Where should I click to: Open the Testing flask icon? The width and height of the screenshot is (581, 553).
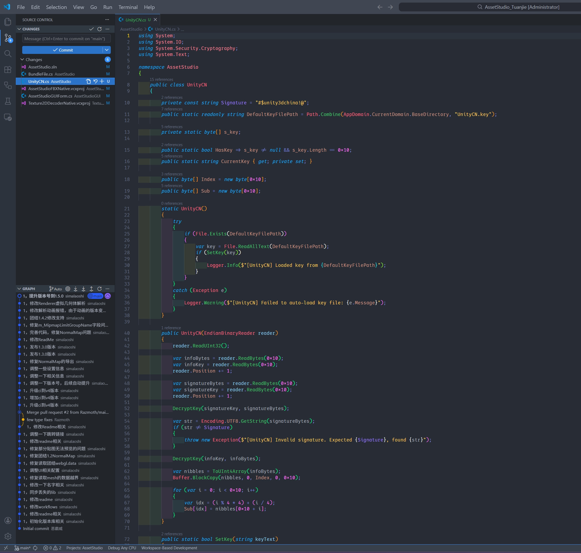[8, 101]
